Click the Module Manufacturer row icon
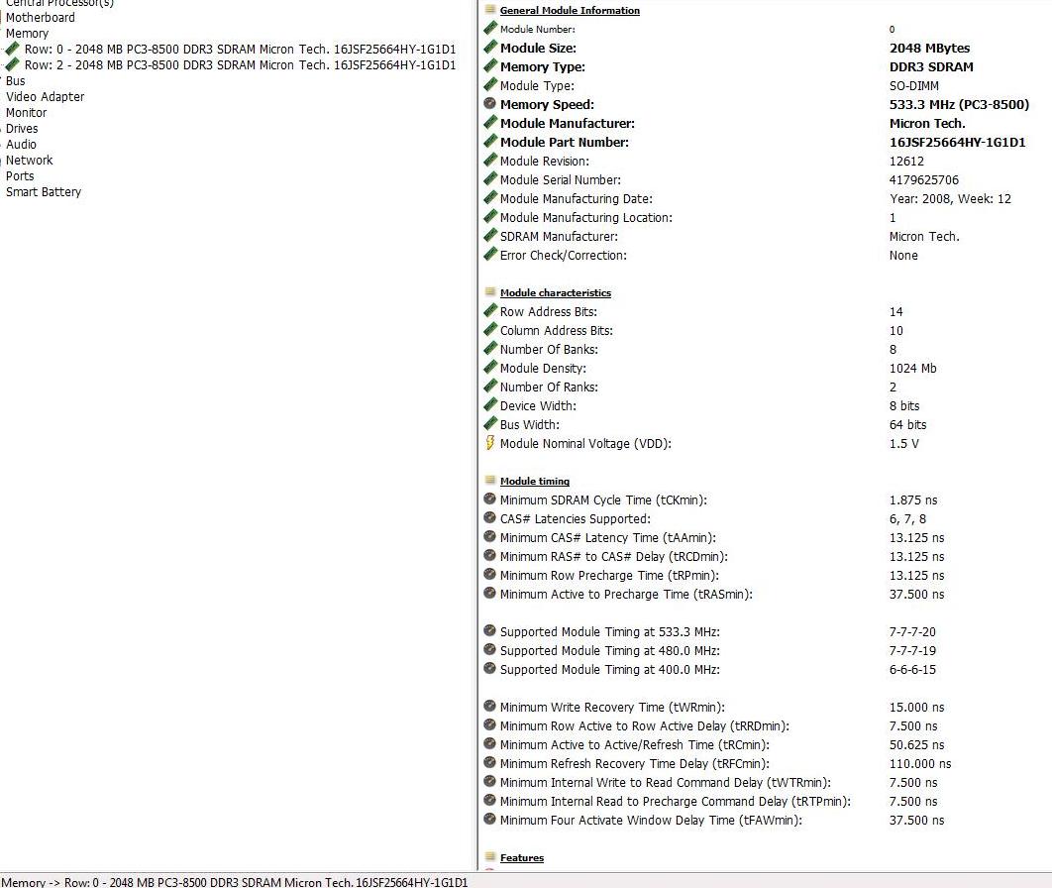 490,122
